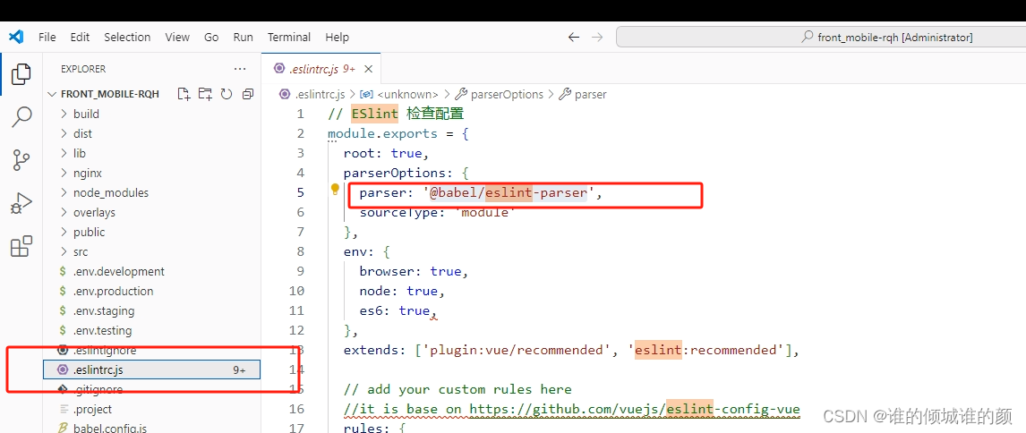
Task: Click the parser breadcrumb item
Action: pyautogui.click(x=582, y=94)
